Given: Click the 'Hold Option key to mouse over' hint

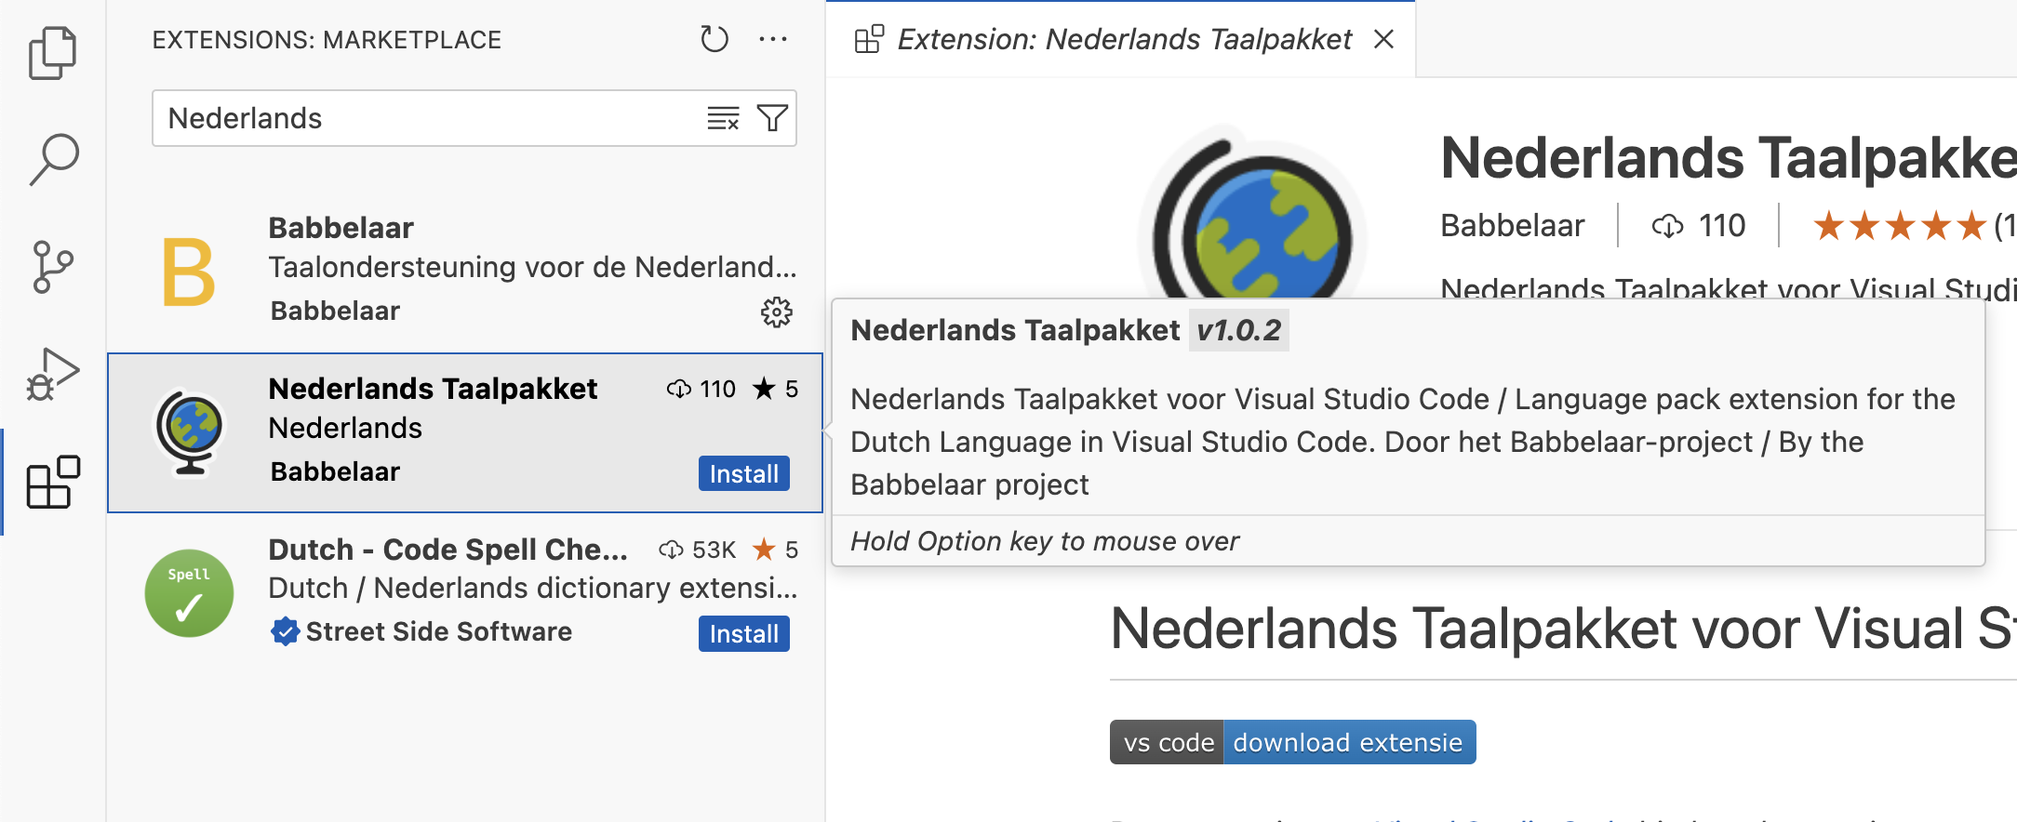Looking at the screenshot, I should [x=1045, y=541].
